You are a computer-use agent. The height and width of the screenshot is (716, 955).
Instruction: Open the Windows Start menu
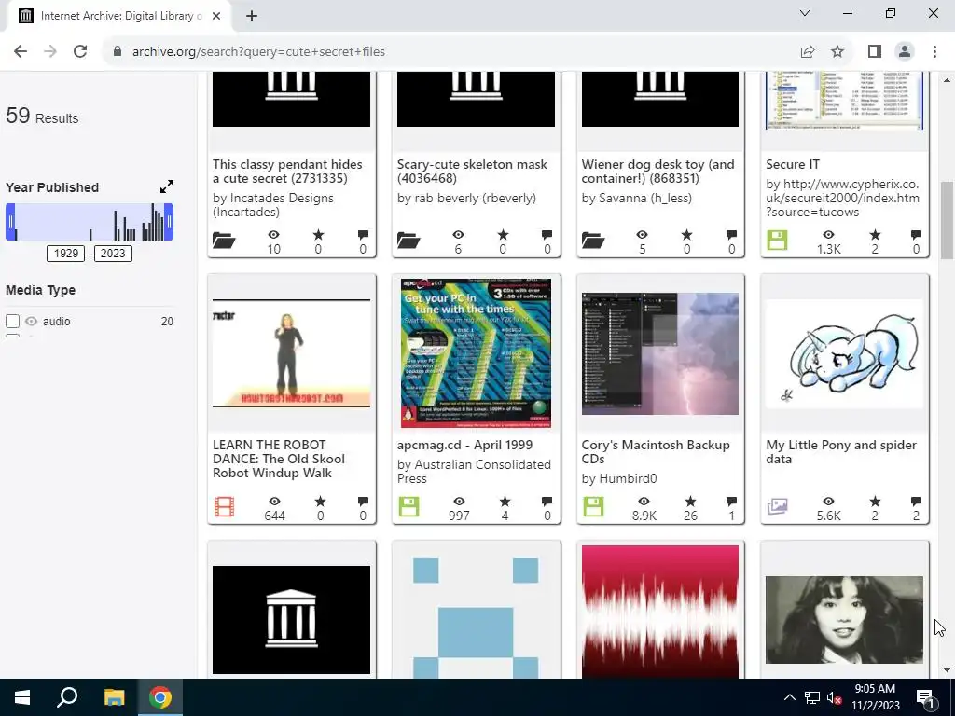[22, 697]
